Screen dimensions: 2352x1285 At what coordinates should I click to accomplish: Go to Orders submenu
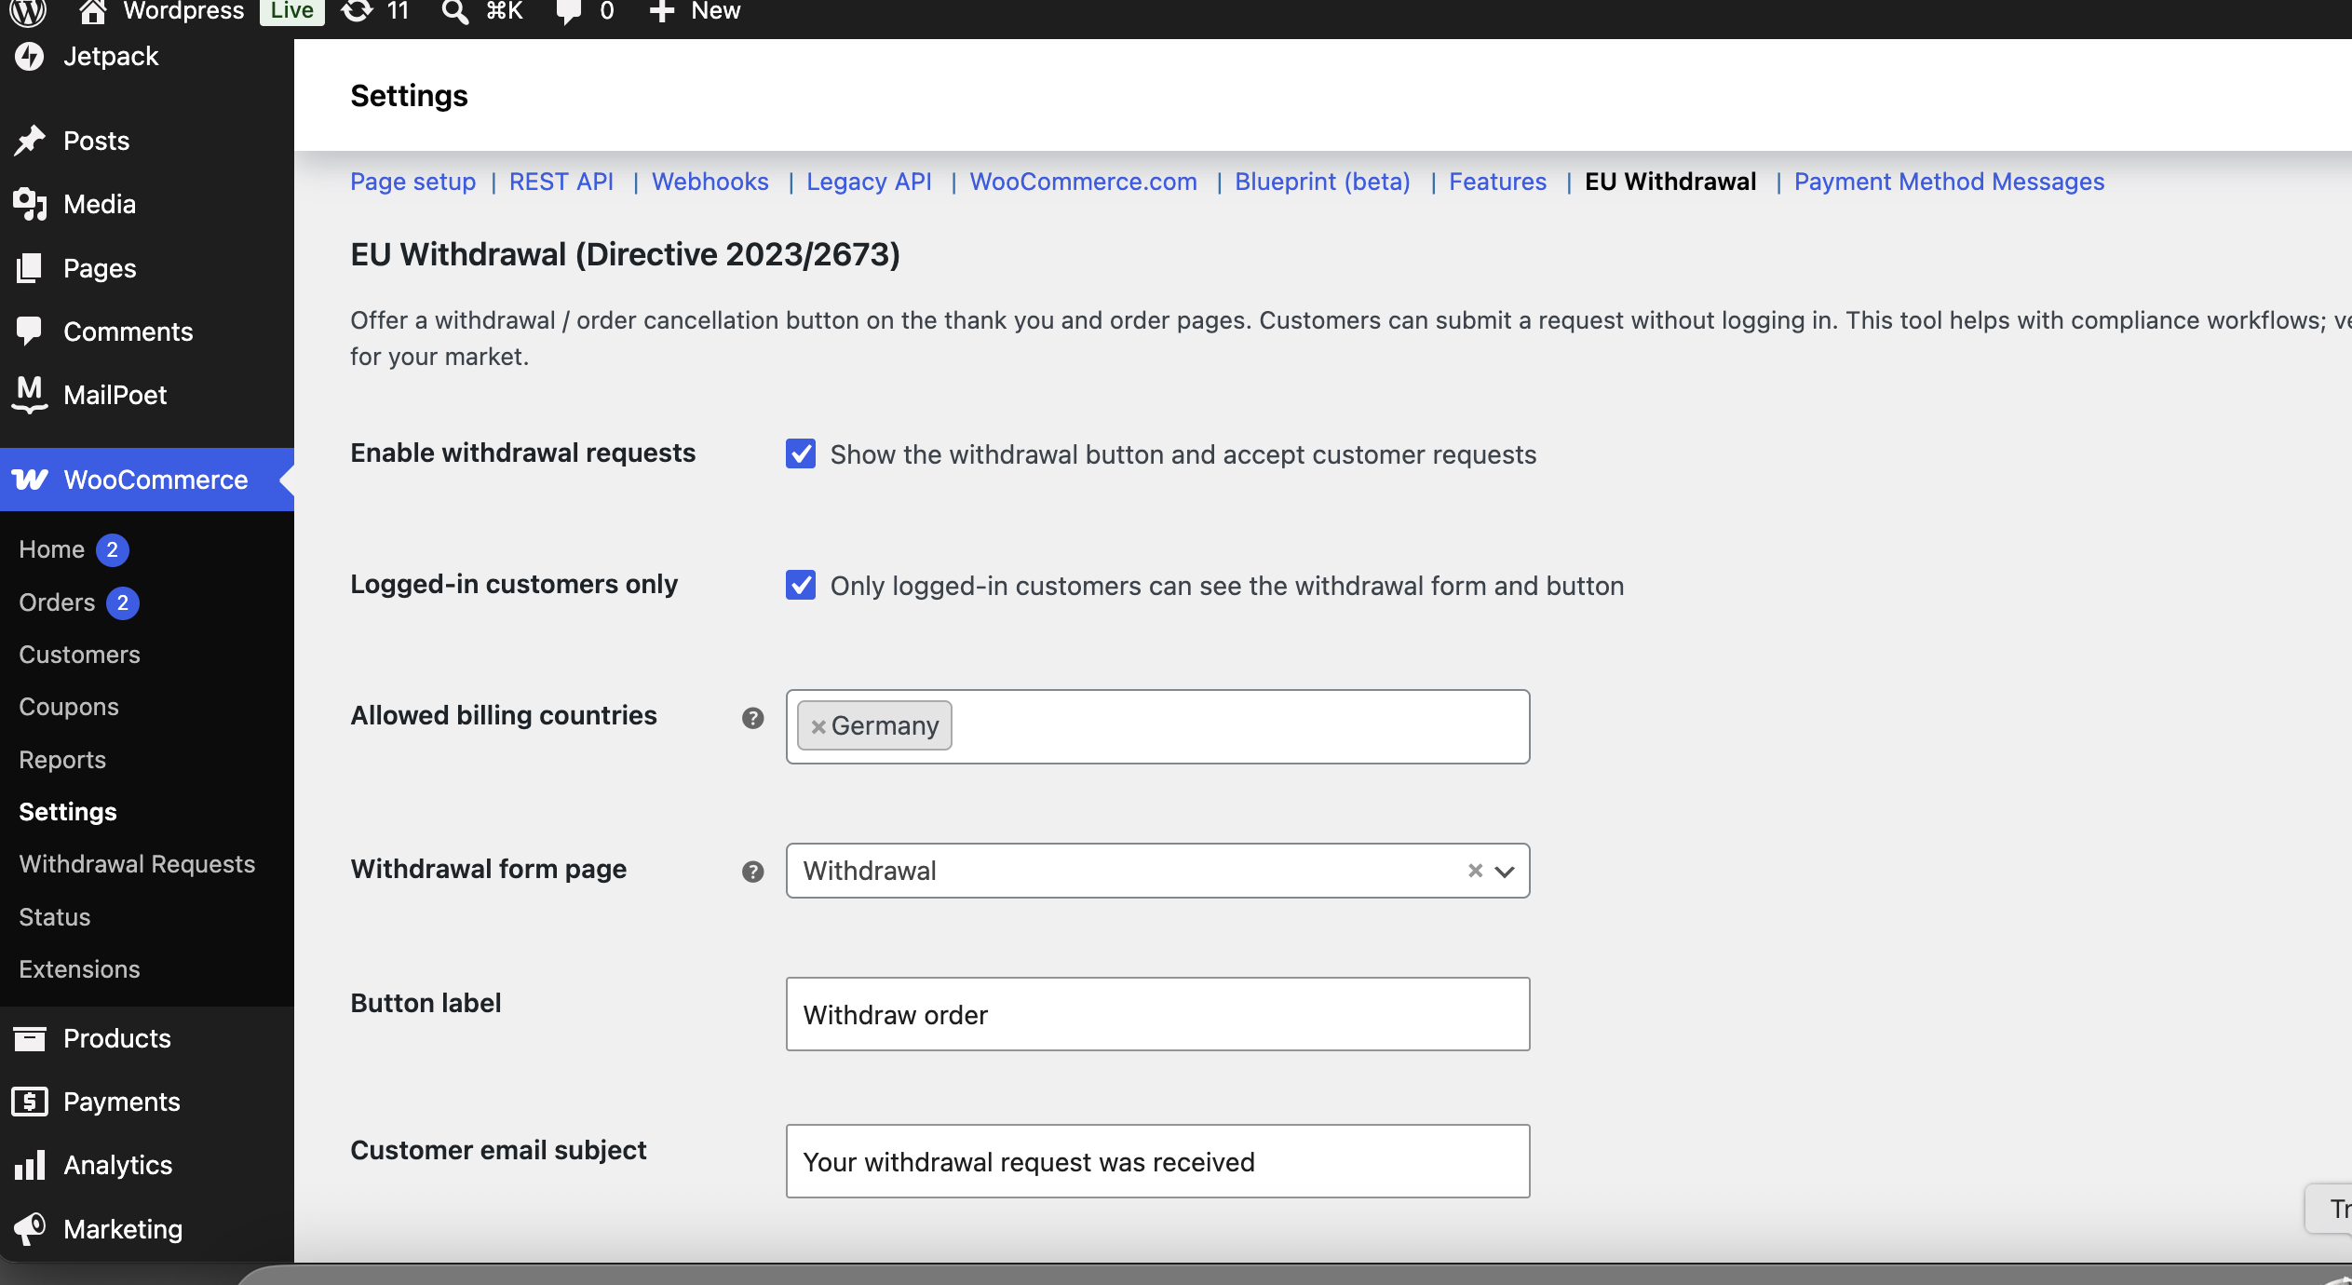[57, 602]
